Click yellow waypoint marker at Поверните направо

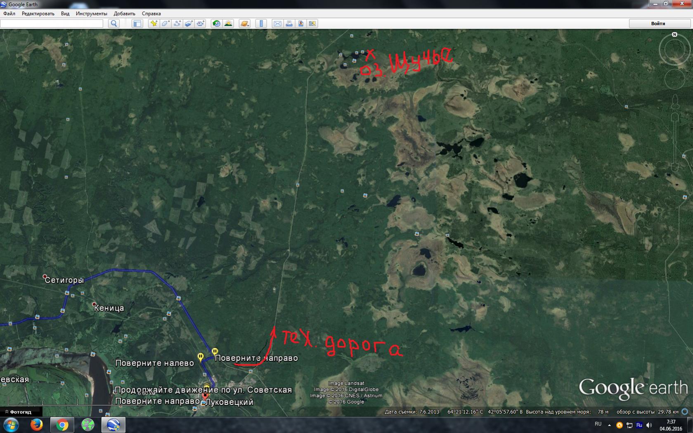pyautogui.click(x=215, y=352)
